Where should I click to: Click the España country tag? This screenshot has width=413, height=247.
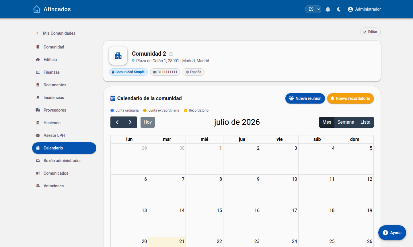[x=194, y=72]
